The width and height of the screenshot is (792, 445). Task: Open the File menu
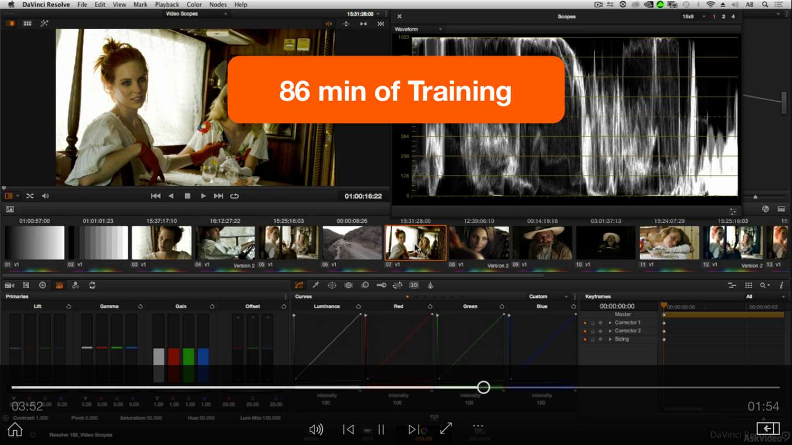(x=82, y=4)
